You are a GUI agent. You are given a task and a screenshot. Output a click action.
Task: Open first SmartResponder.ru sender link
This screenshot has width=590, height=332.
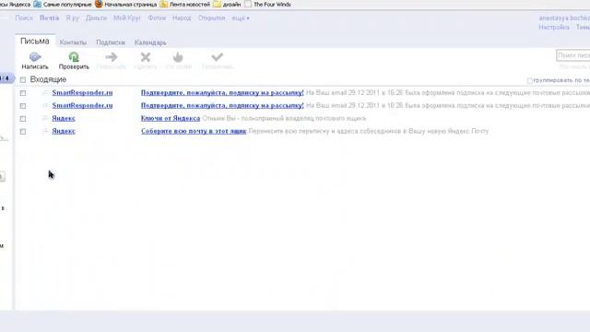click(x=82, y=92)
